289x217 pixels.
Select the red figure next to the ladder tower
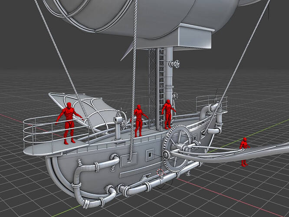pyautogui.click(x=168, y=114)
